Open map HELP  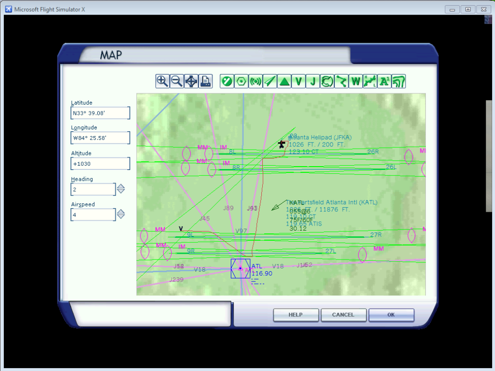[x=296, y=315]
